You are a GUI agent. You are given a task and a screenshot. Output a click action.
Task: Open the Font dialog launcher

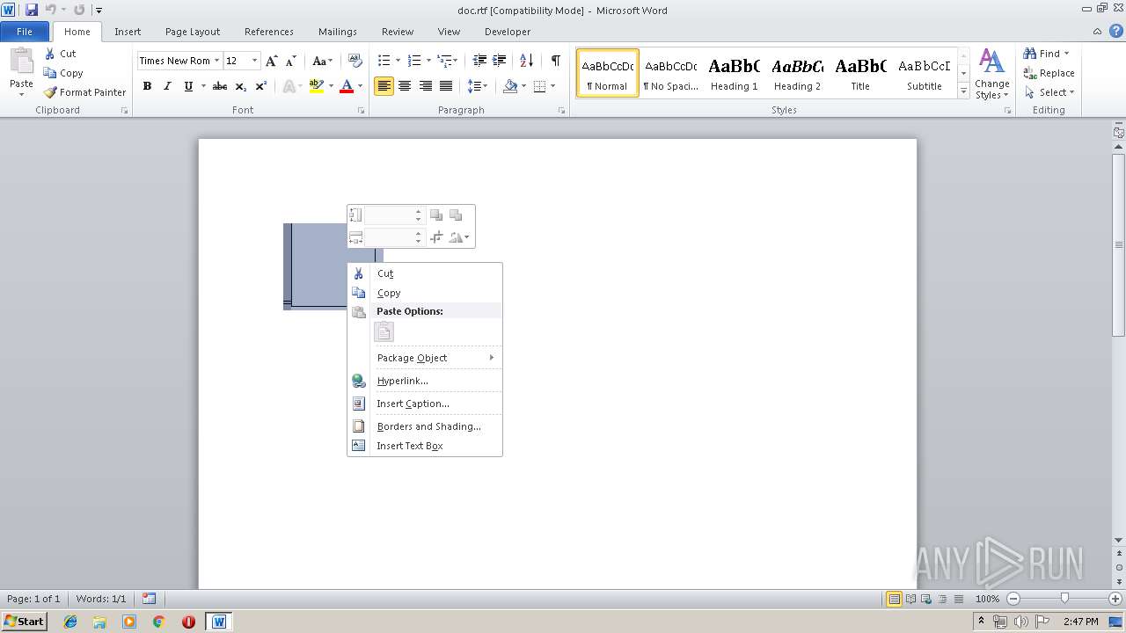click(x=362, y=111)
